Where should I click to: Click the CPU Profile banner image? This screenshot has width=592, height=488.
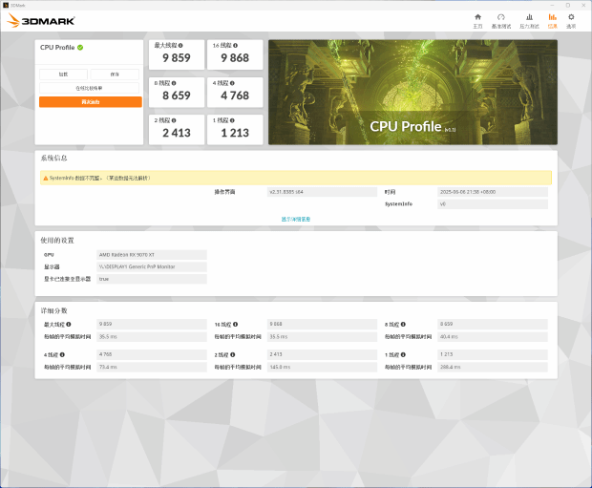412,93
